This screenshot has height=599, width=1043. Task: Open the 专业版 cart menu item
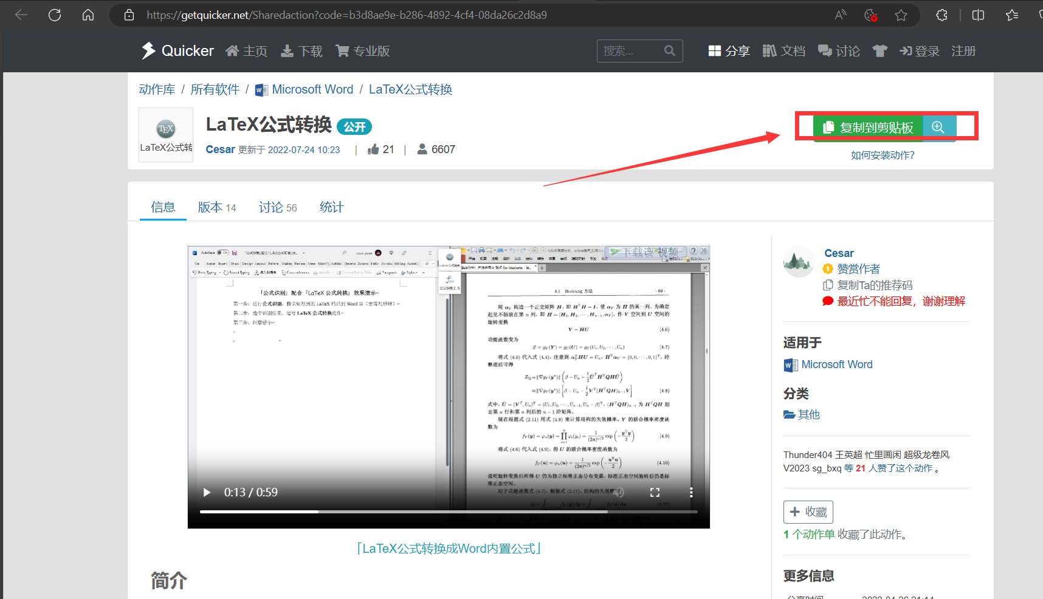(363, 51)
